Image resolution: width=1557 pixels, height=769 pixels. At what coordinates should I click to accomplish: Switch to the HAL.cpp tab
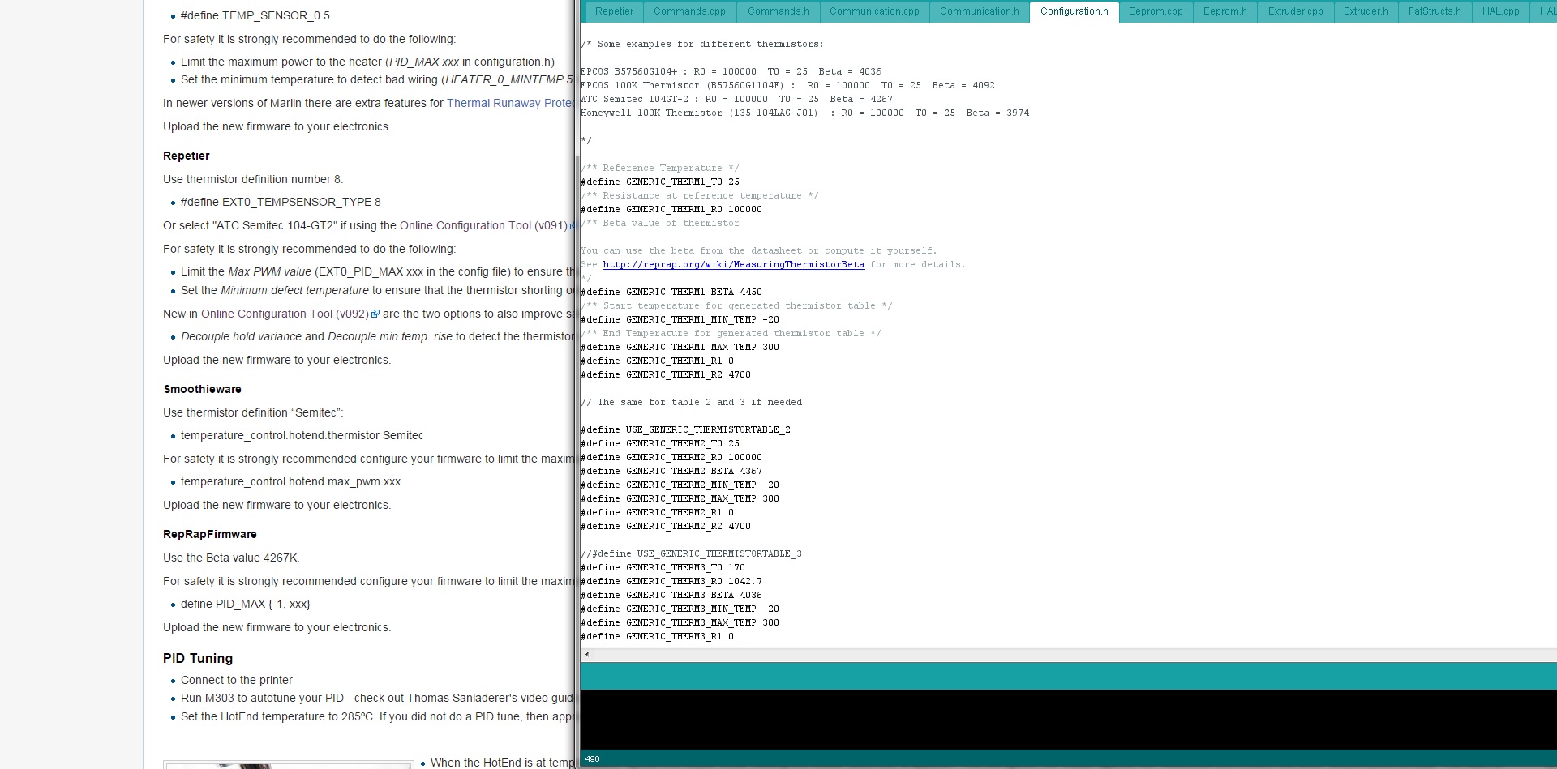[x=1500, y=11]
